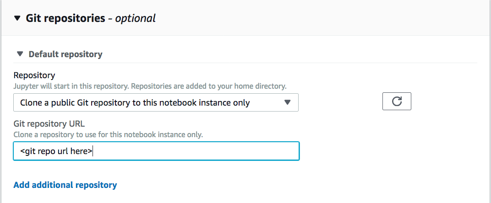Click the Git repositories heading text

pyautogui.click(x=65, y=18)
